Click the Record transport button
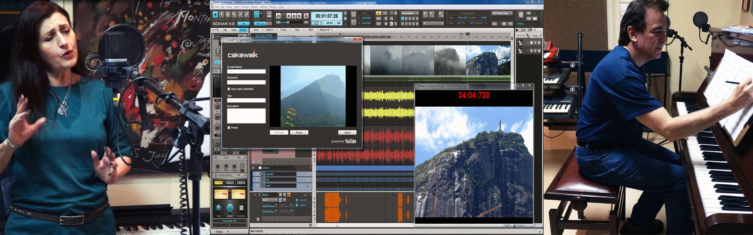 point(306,16)
